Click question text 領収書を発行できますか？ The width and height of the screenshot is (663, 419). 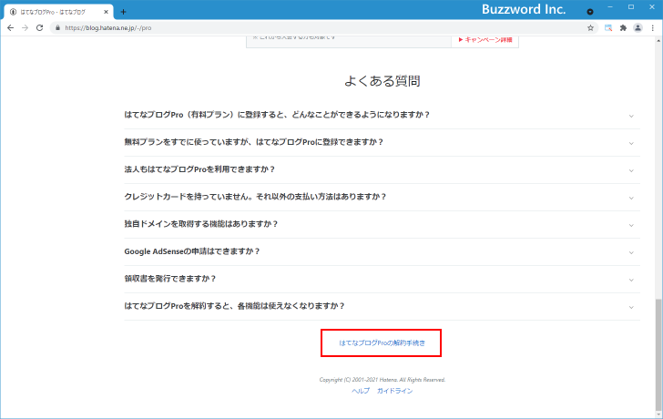(170, 279)
